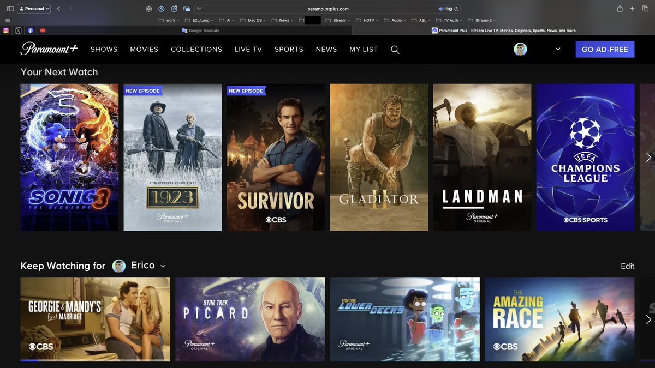Open the YouTube pinned tab
The image size is (655, 368).
[x=43, y=31]
